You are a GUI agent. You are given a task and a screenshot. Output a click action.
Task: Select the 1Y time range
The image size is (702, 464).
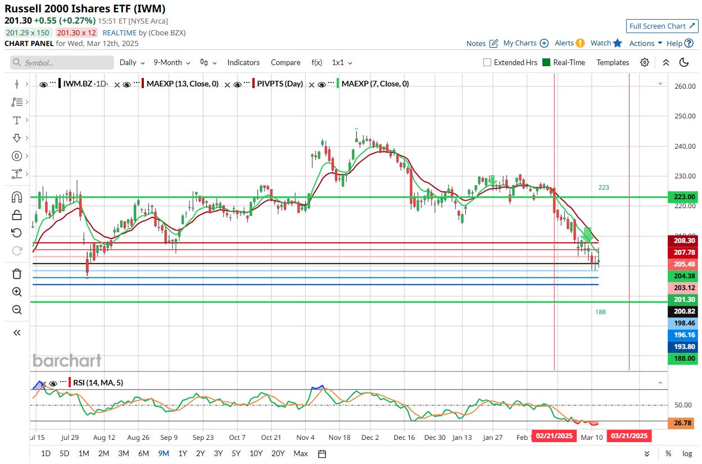(183, 453)
